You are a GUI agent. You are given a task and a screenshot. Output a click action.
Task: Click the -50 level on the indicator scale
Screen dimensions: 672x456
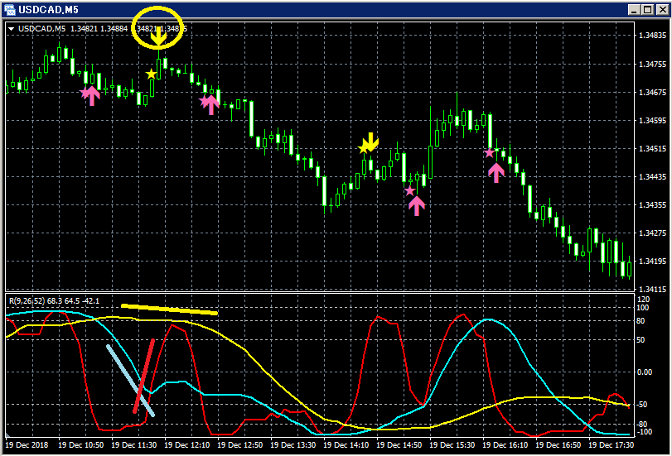pos(641,404)
